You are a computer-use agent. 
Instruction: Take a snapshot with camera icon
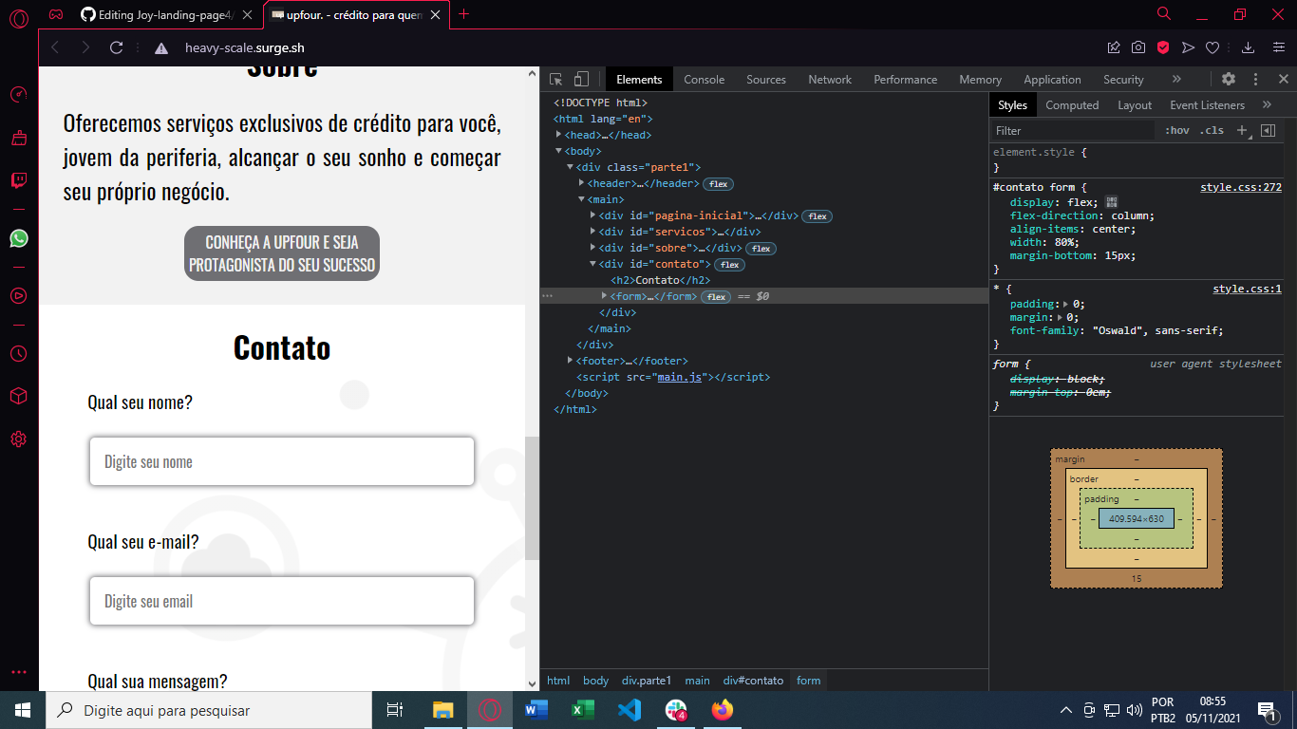coord(1138,47)
